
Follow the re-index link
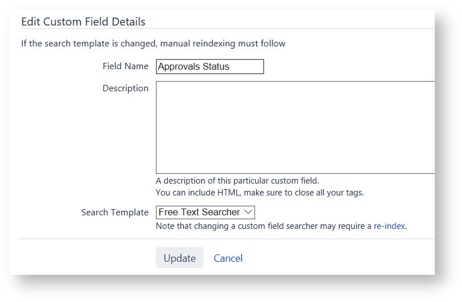point(389,226)
